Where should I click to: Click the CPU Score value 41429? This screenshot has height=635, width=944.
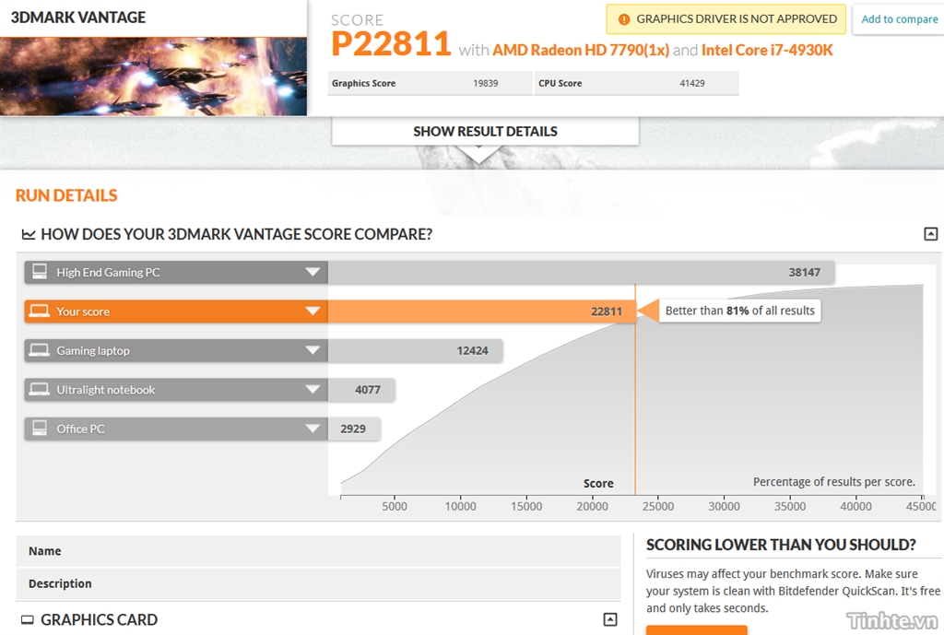click(691, 83)
